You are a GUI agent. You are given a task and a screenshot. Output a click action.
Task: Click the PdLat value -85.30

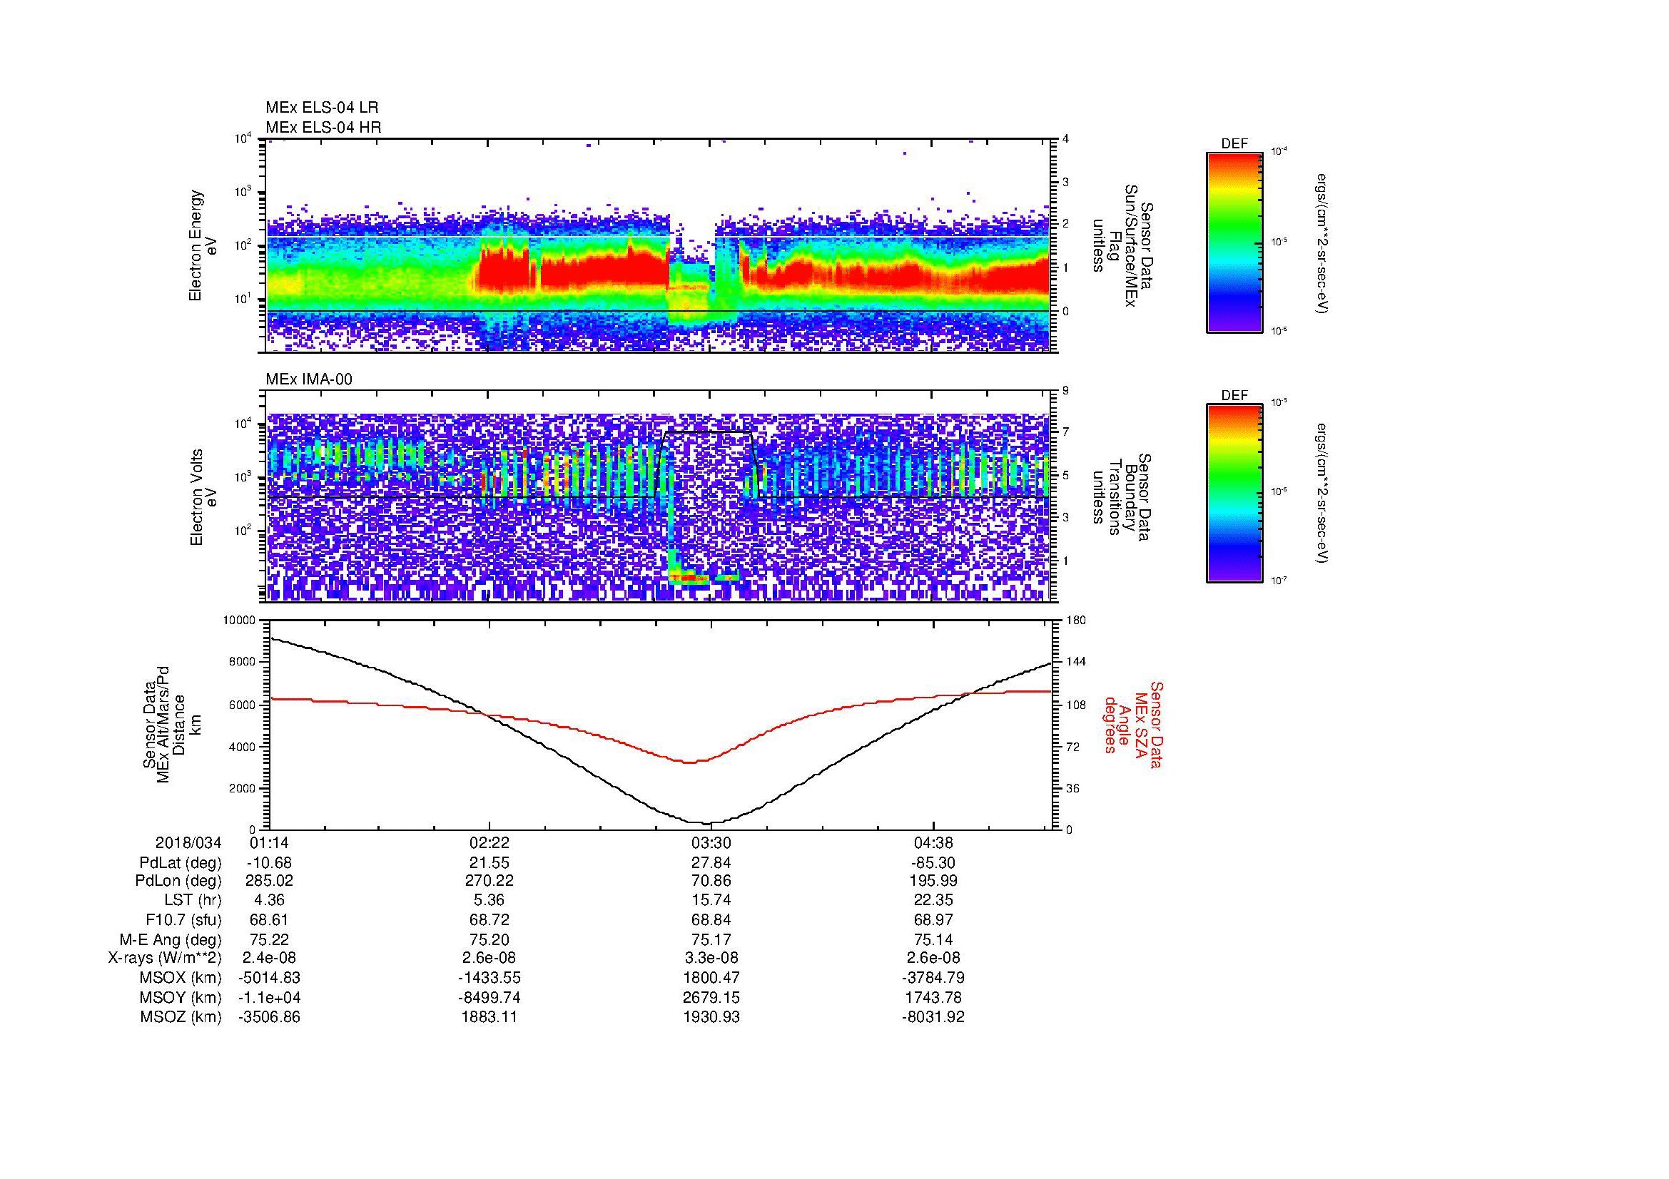[933, 863]
